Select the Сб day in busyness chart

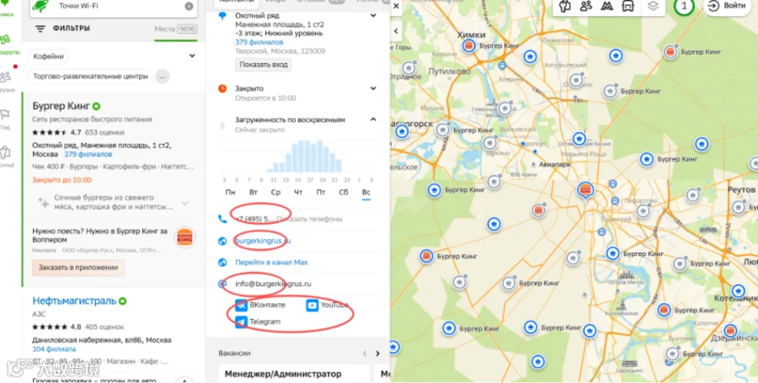coord(344,192)
